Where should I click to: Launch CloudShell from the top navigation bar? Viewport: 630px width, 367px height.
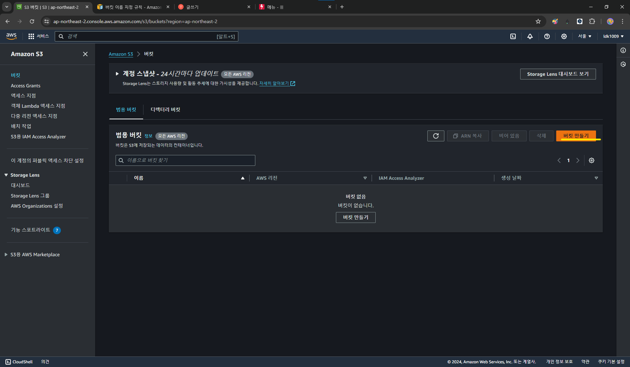pos(513,36)
